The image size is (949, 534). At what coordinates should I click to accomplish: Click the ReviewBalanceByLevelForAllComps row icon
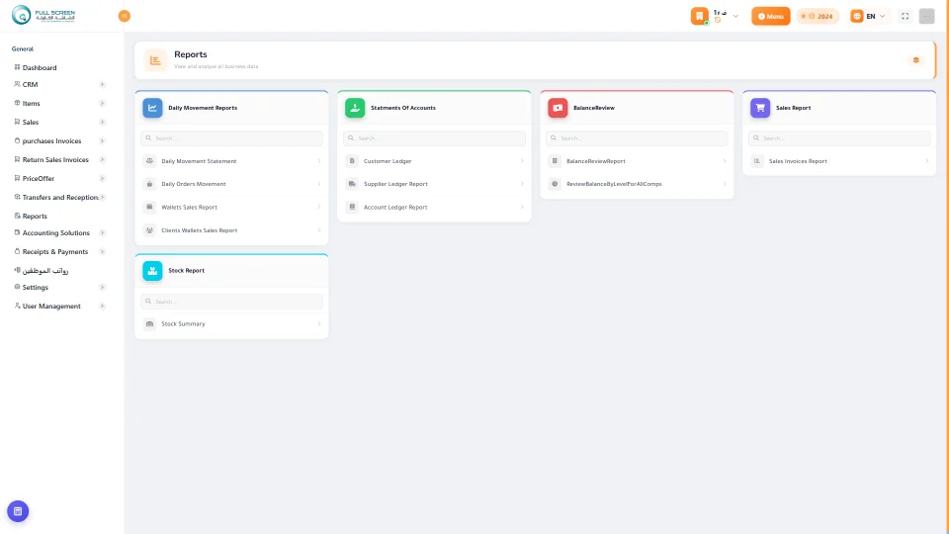555,184
